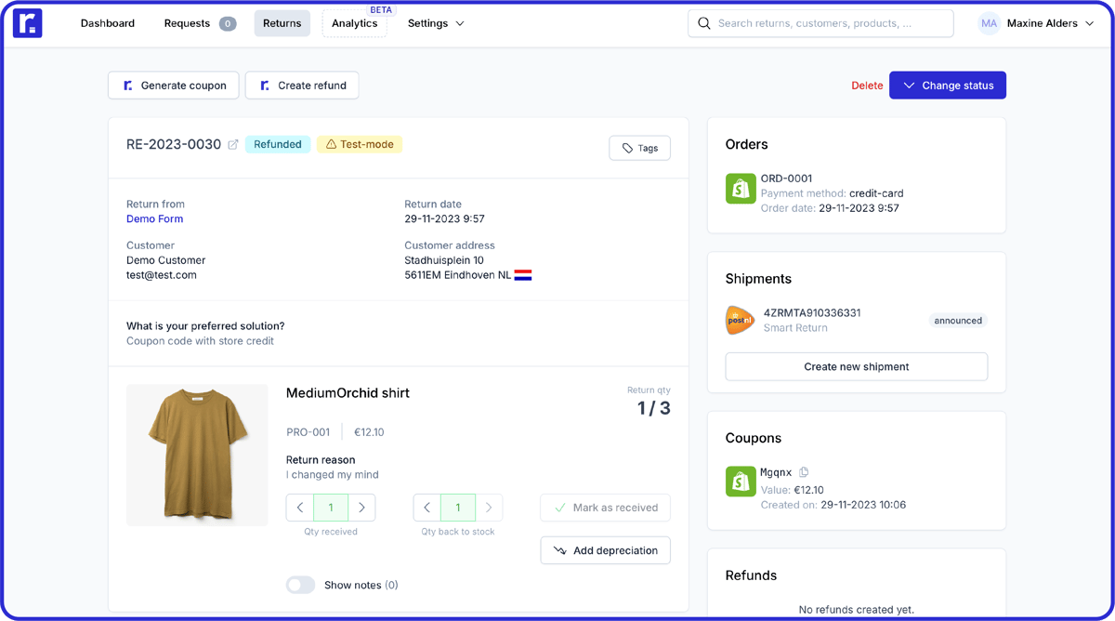
Task: Increase Qty back to stock with right arrow
Action: point(488,508)
